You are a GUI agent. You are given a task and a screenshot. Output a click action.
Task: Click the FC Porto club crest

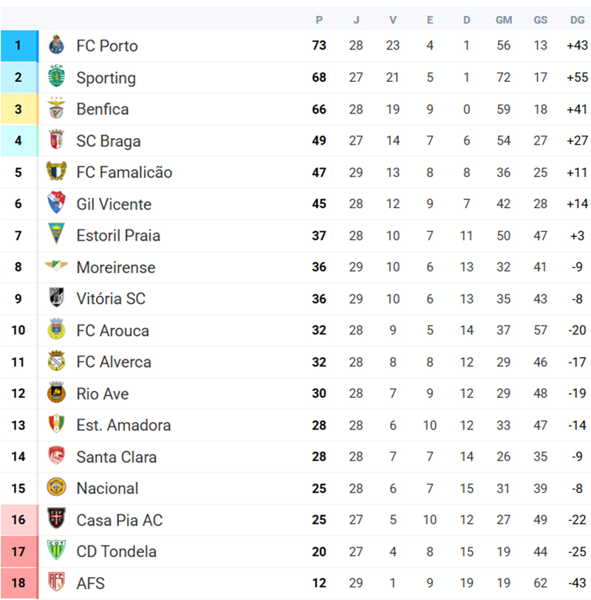[56, 46]
